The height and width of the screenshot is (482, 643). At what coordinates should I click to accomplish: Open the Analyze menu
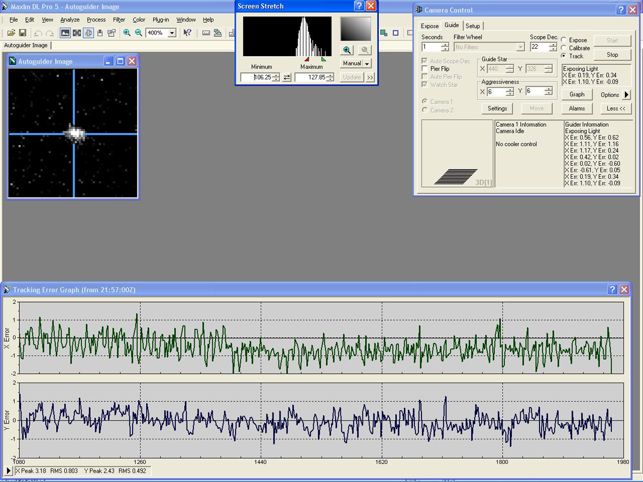70,20
